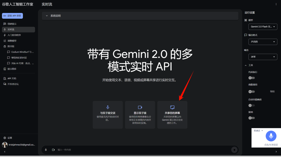Viewport: 281px width, 157px height.
Task: Click the forum icon beside 开发者论坛
Action: pyautogui.click(x=5, y=84)
